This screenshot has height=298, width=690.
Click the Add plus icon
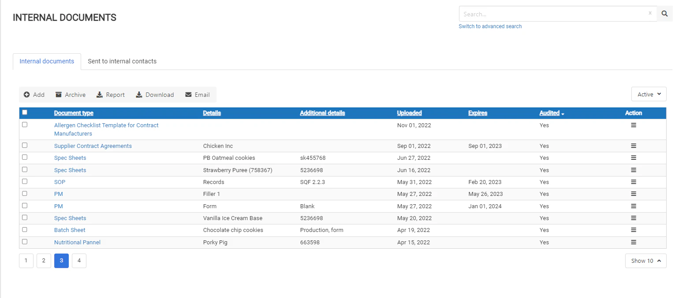coord(26,95)
